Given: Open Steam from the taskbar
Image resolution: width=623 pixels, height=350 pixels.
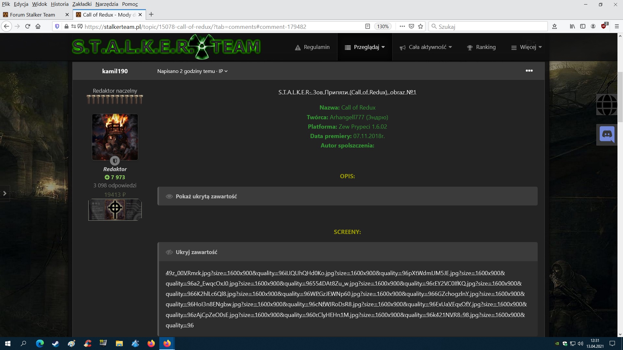Looking at the screenshot, I should pos(55,344).
